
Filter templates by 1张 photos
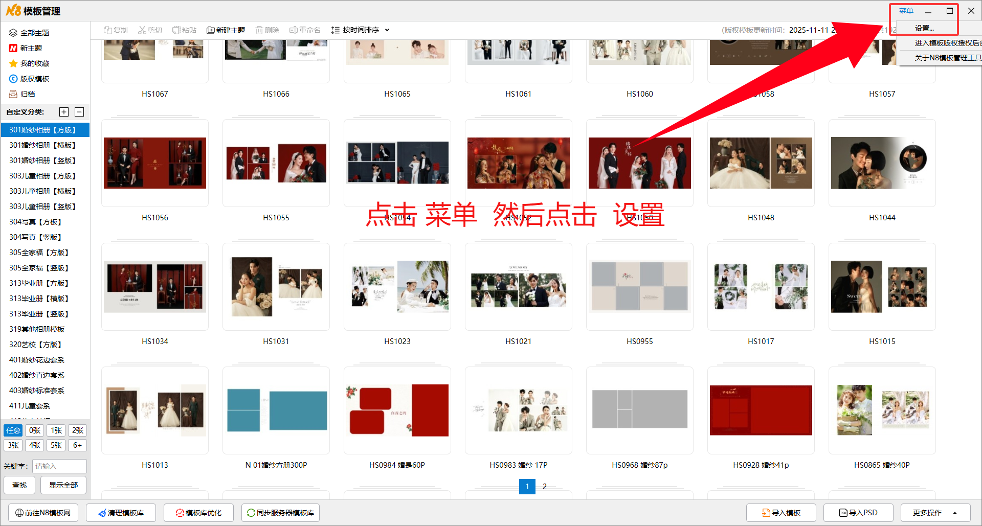(56, 430)
